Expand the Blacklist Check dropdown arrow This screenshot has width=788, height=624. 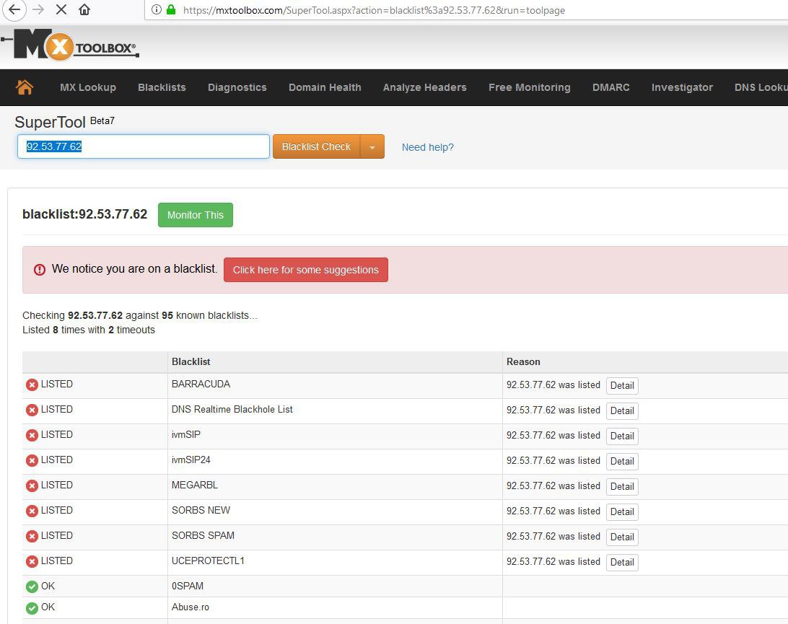click(x=372, y=146)
